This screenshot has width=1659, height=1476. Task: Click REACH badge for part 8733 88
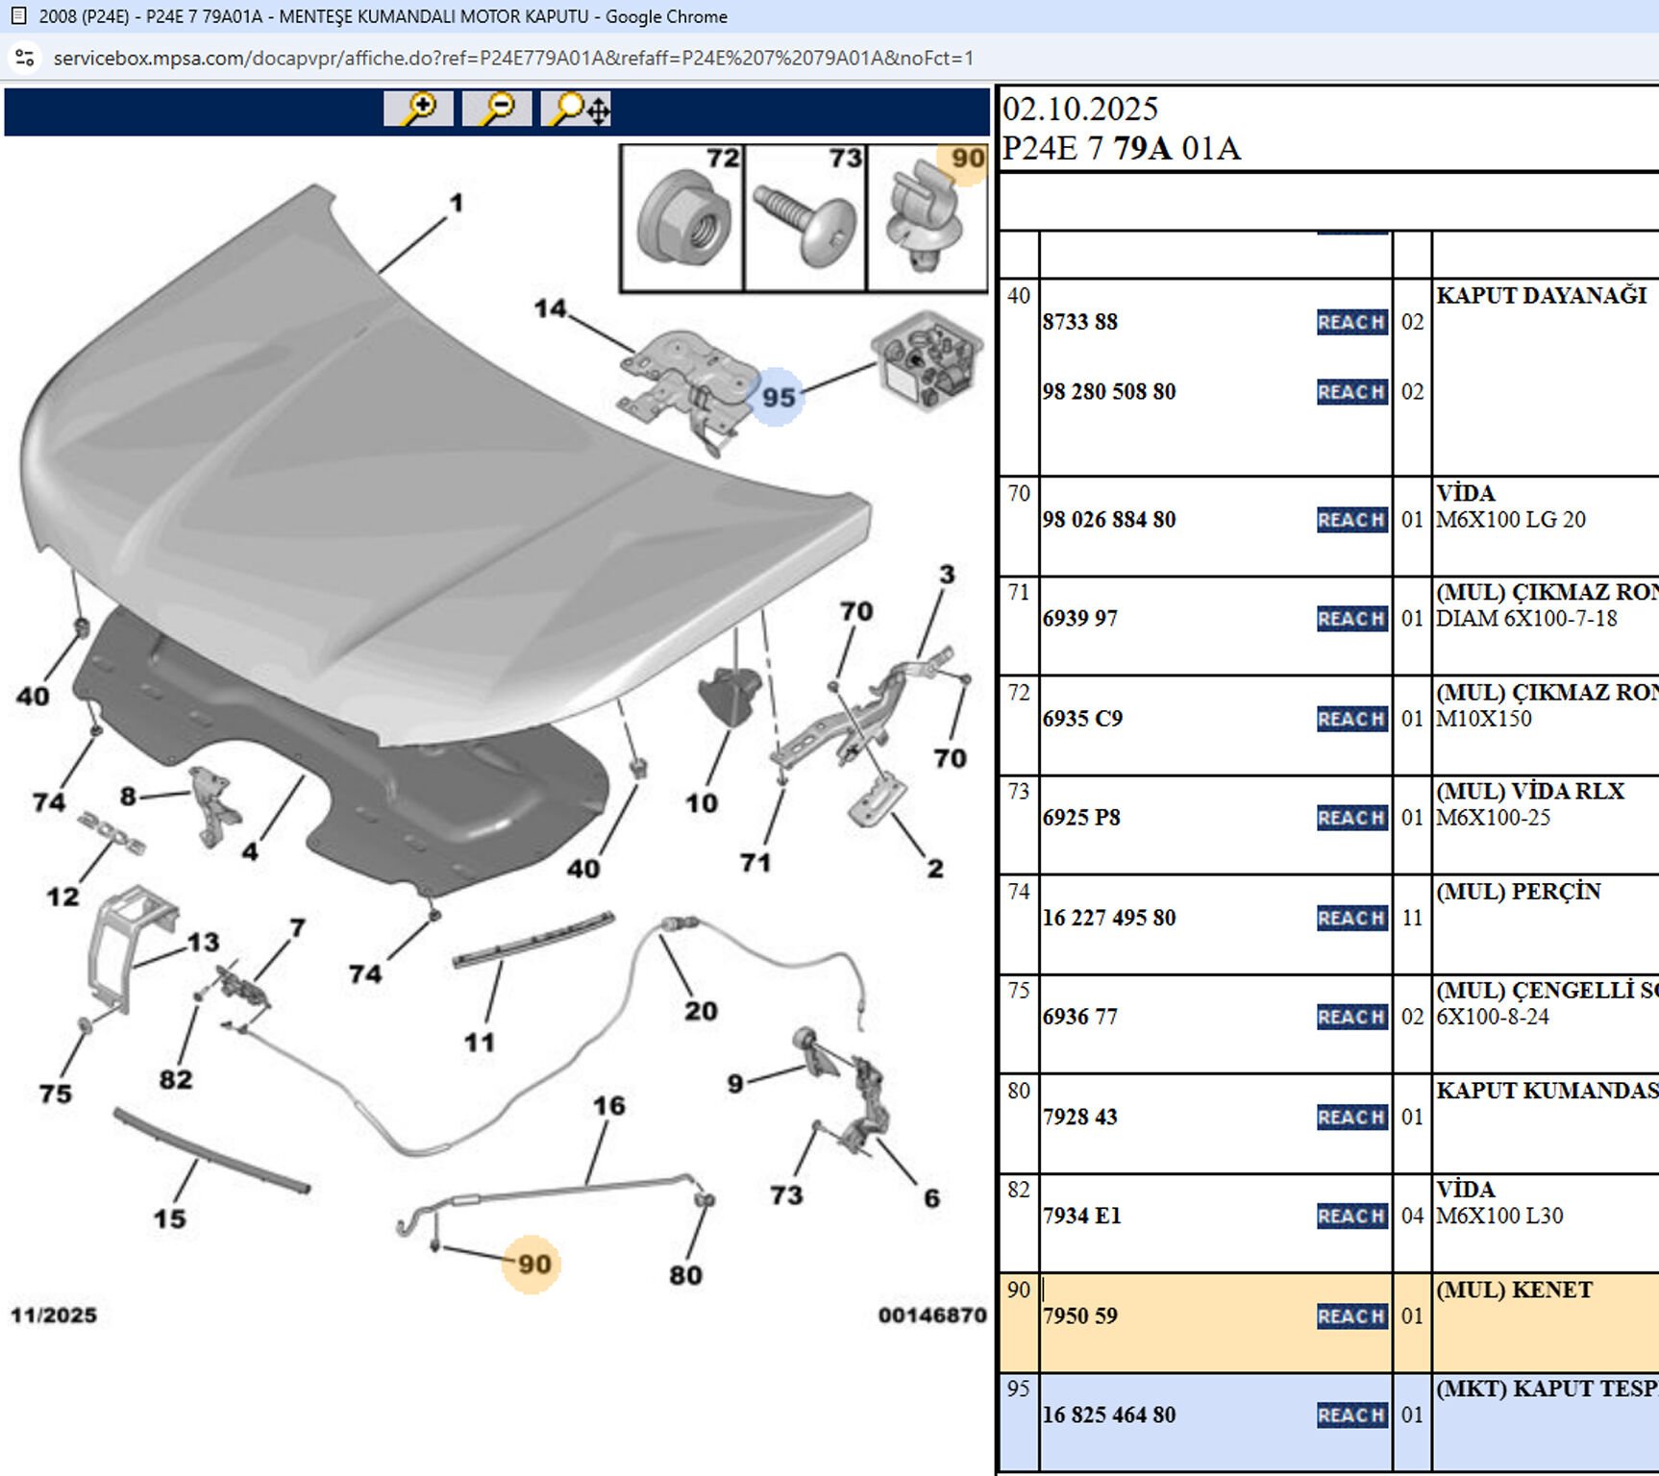point(1351,322)
